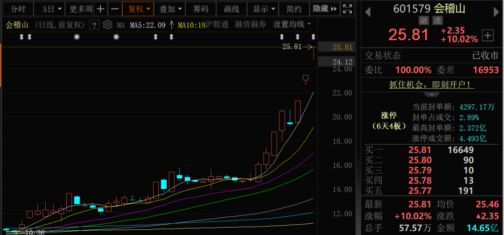Click the latest candlestick at 25.81
Screen dimensions: 504x235
[x=314, y=52]
